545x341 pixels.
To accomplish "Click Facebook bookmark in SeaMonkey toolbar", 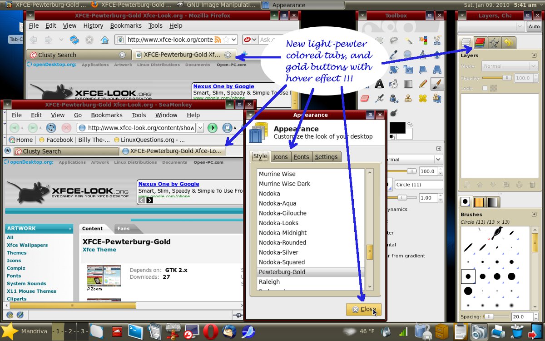I will [x=74, y=140].
